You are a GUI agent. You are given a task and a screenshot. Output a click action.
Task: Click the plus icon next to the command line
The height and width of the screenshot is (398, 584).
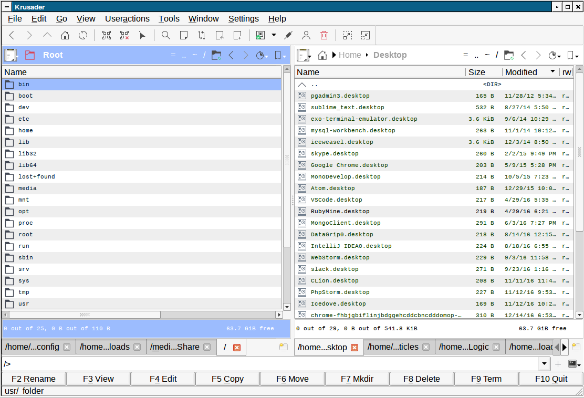pos(558,364)
